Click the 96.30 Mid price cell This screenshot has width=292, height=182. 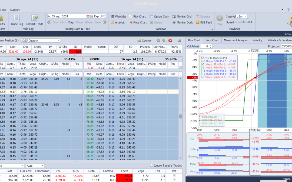tap(90, 79)
